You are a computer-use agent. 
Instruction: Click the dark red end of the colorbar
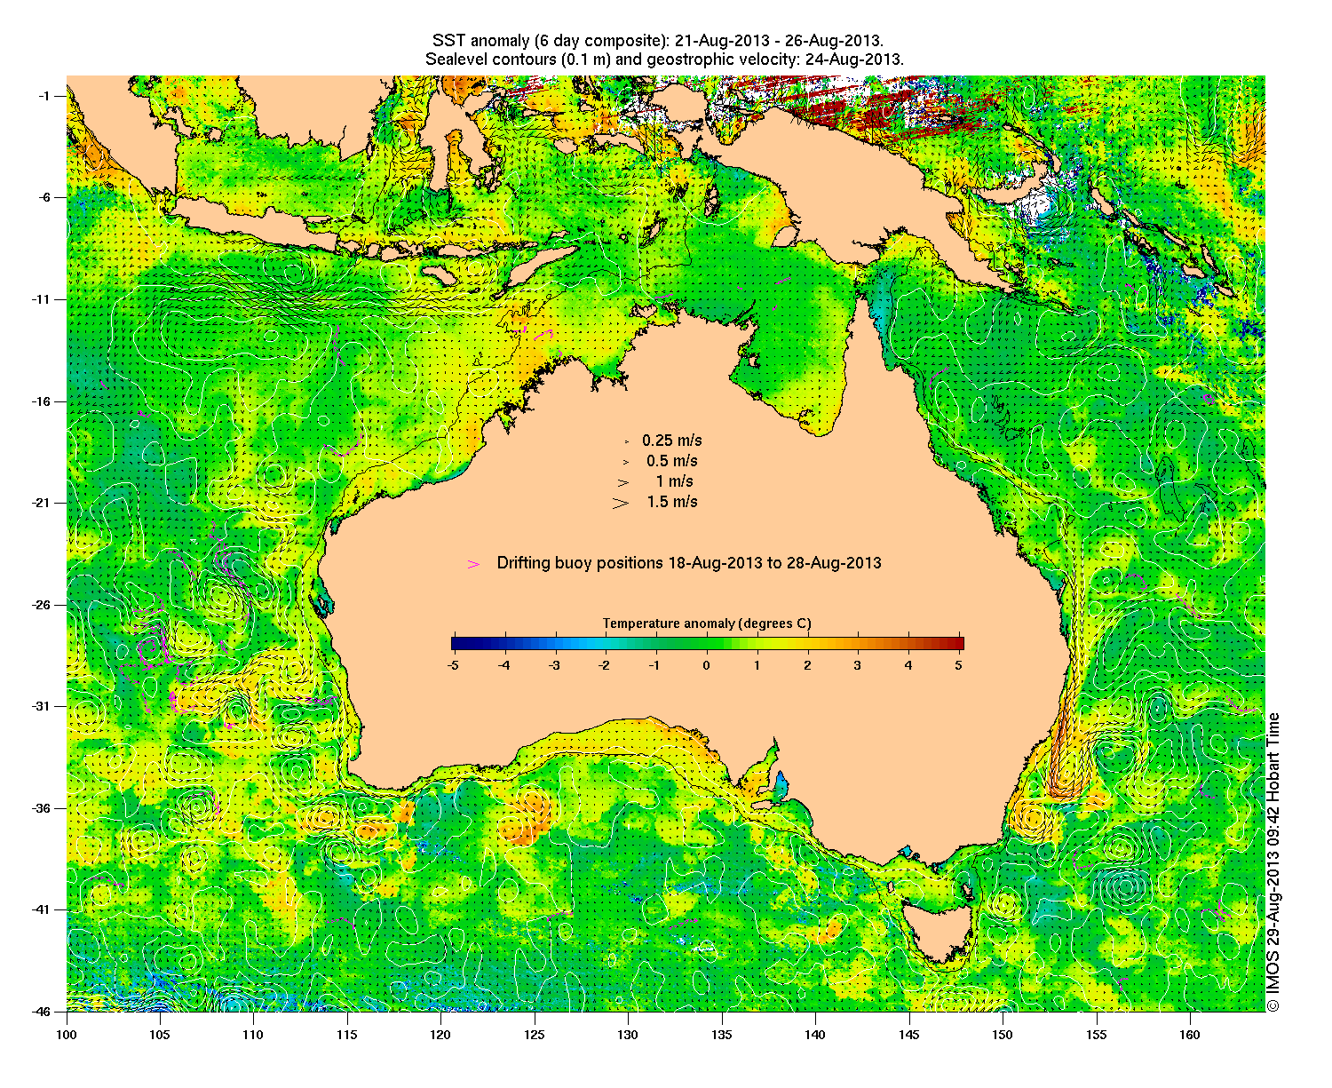[x=958, y=644]
